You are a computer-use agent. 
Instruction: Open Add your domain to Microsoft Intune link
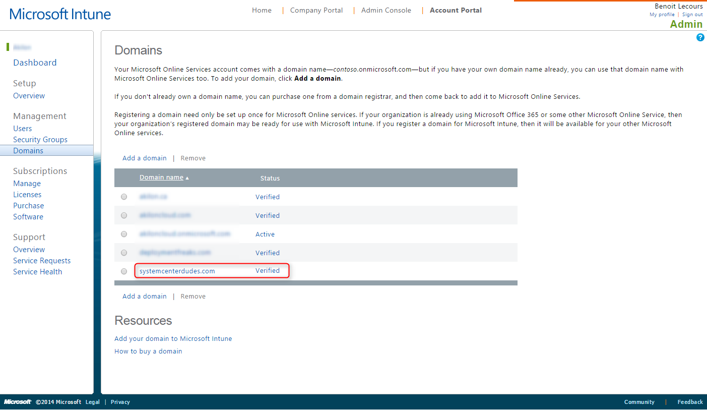pyautogui.click(x=173, y=339)
